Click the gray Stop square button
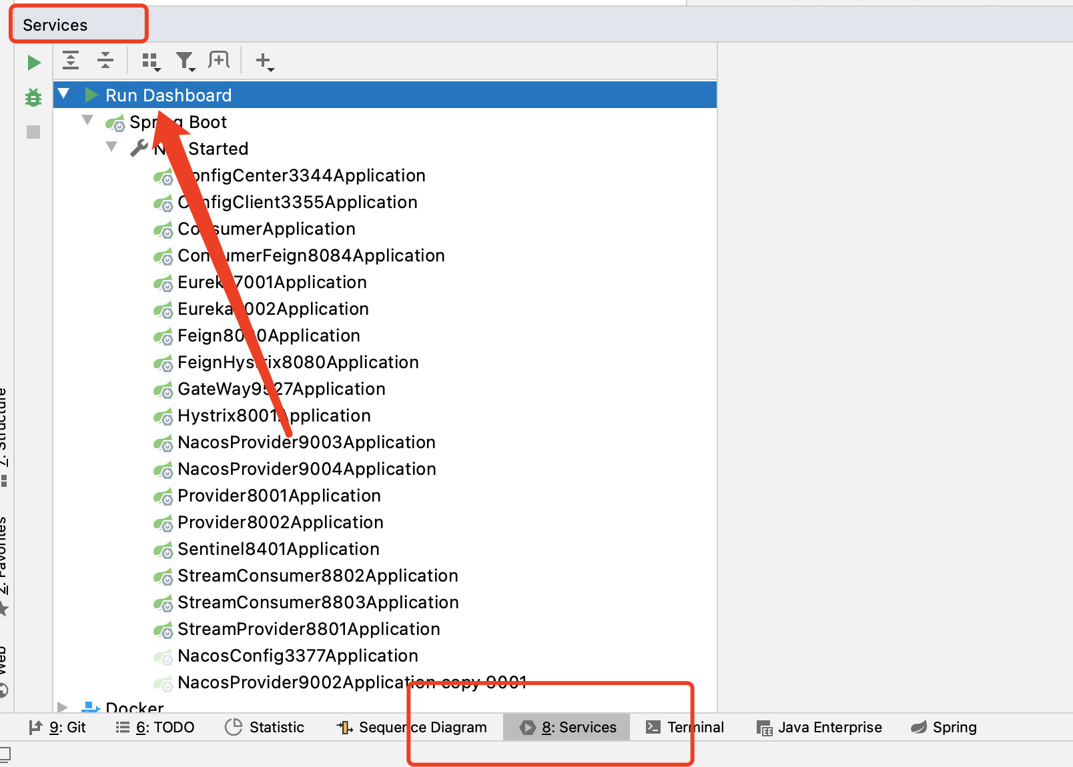This screenshot has height=767, width=1073. pyautogui.click(x=33, y=132)
